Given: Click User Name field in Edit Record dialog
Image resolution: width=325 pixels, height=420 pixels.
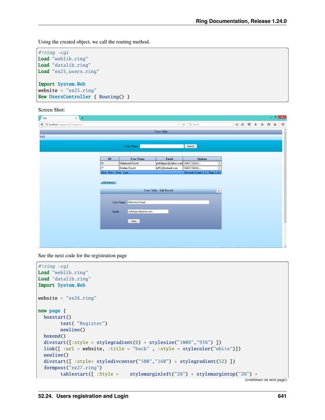Looking at the screenshot, I should point(168,202).
